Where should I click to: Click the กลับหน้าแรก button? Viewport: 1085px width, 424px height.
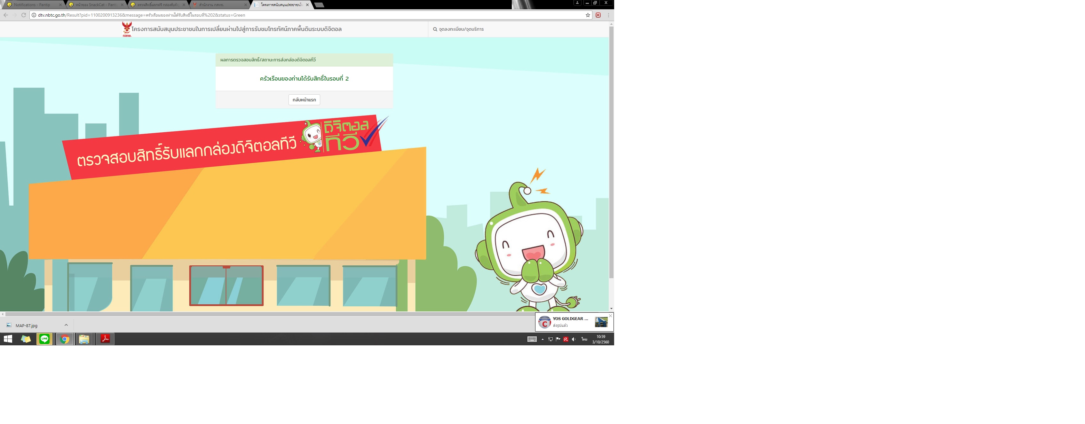(304, 100)
